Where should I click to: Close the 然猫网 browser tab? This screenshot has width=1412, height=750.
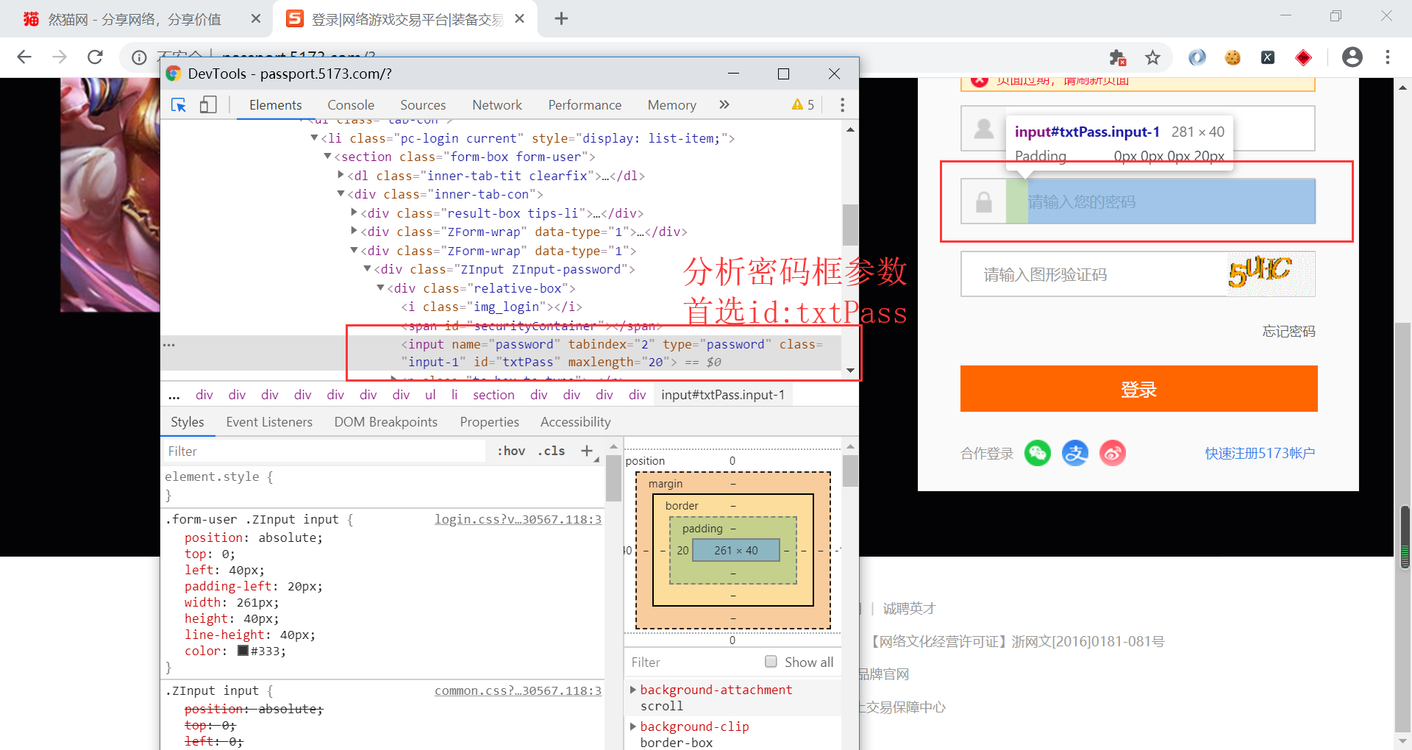tap(256, 18)
